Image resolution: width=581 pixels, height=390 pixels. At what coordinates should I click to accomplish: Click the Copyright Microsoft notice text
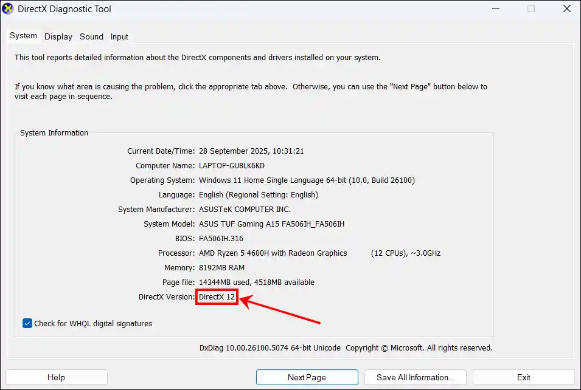coord(419,348)
